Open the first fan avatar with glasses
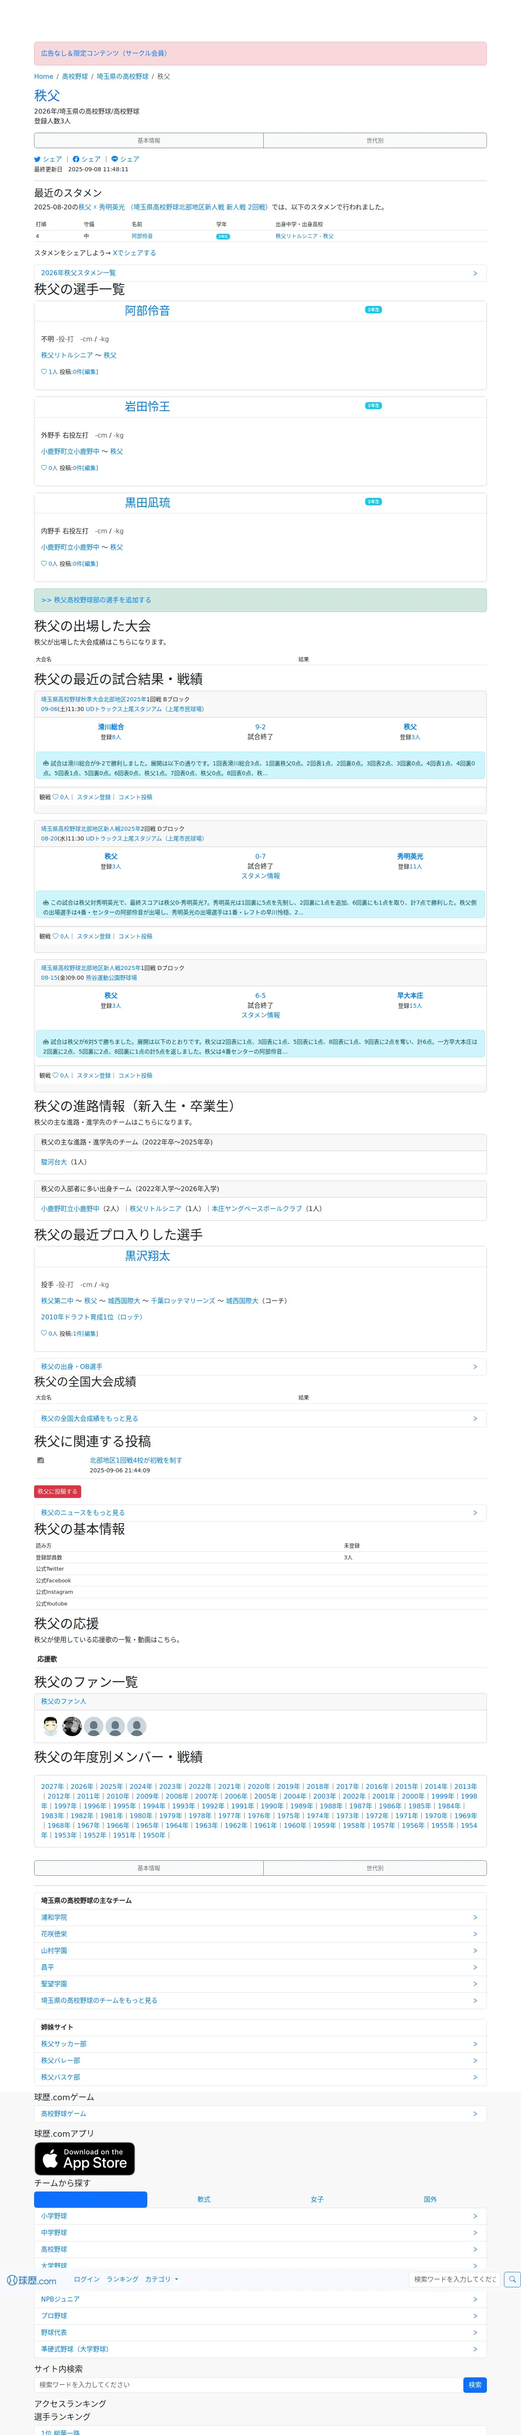Viewport: 521px width, 2435px height. click(51, 1726)
